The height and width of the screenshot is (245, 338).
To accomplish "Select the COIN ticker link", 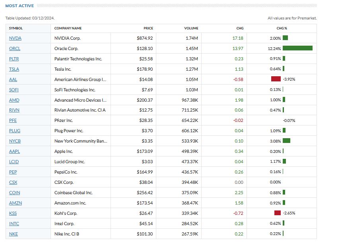I will pyautogui.click(x=14, y=193).
